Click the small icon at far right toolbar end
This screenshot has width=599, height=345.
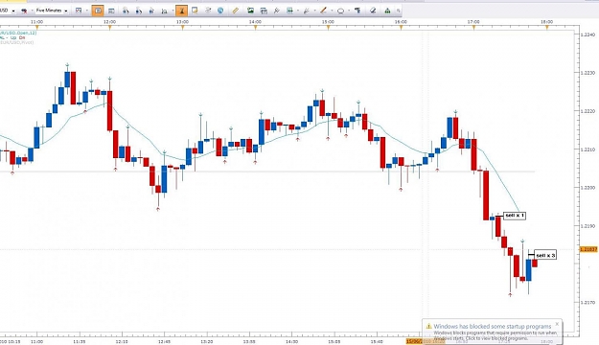click(398, 11)
